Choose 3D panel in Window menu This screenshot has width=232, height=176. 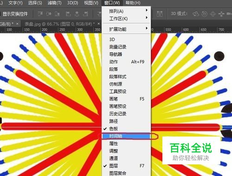pyautogui.click(x=126, y=39)
